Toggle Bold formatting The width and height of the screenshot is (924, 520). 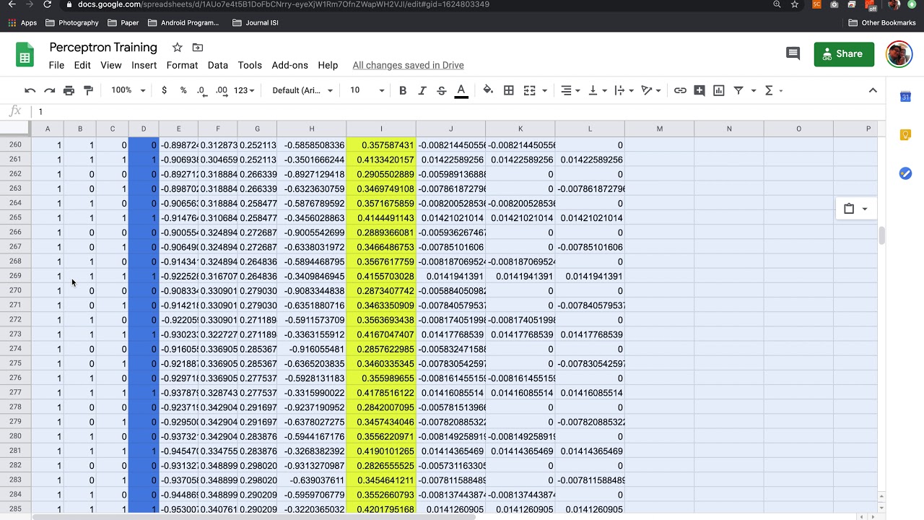tap(403, 90)
